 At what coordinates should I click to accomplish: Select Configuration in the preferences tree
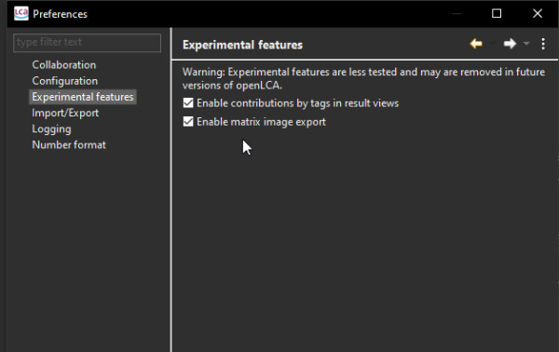65,81
